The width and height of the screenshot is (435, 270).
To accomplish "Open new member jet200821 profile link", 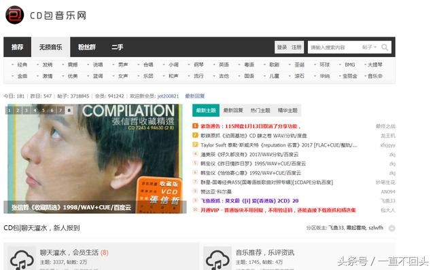I will [x=168, y=96].
